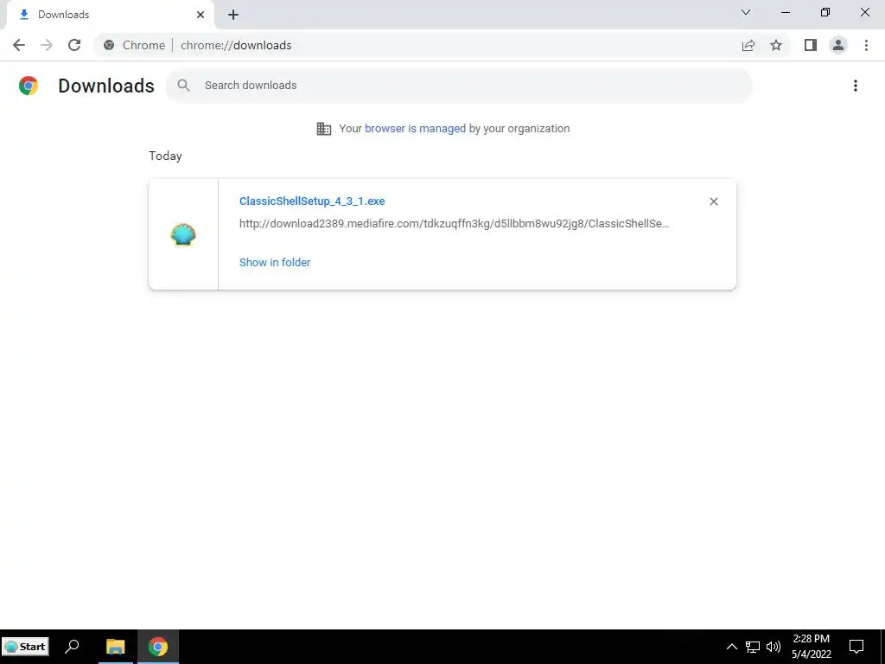Open the 'browser is managed' link
This screenshot has width=885, height=664.
click(x=415, y=129)
